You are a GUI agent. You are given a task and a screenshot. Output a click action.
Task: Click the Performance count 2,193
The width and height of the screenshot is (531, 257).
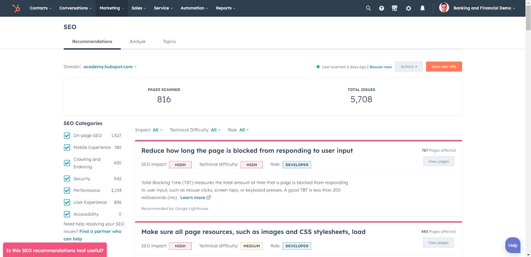(x=116, y=191)
